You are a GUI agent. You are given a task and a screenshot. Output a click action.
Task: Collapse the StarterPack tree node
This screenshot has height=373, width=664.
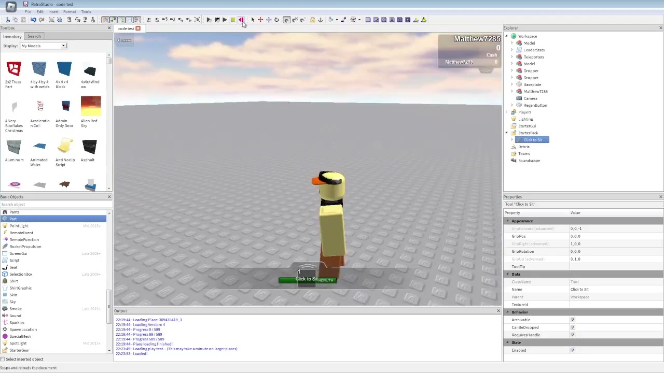click(507, 133)
